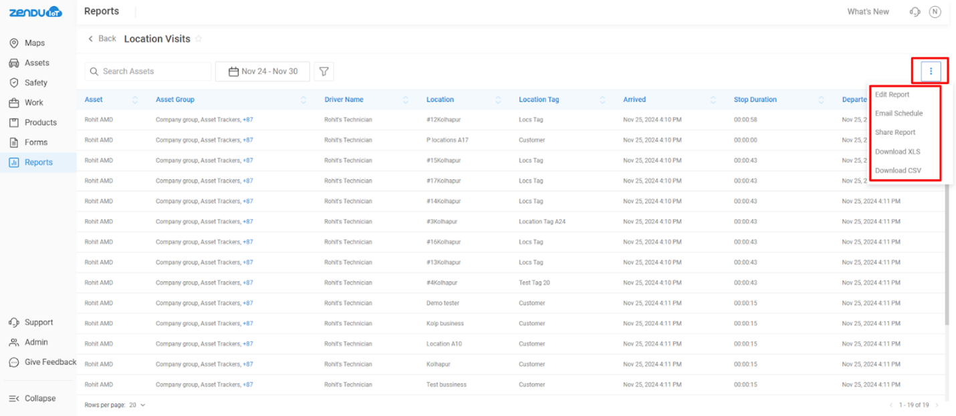This screenshot has height=416, width=956.
Task: Select Edit Report from the menu
Action: pos(892,95)
